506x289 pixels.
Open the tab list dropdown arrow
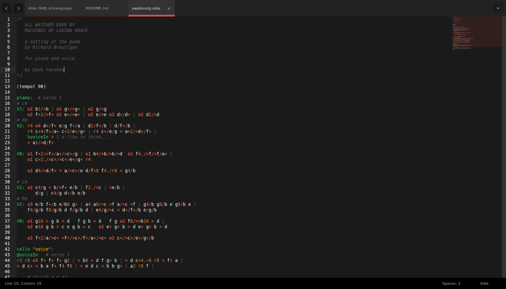click(498, 8)
